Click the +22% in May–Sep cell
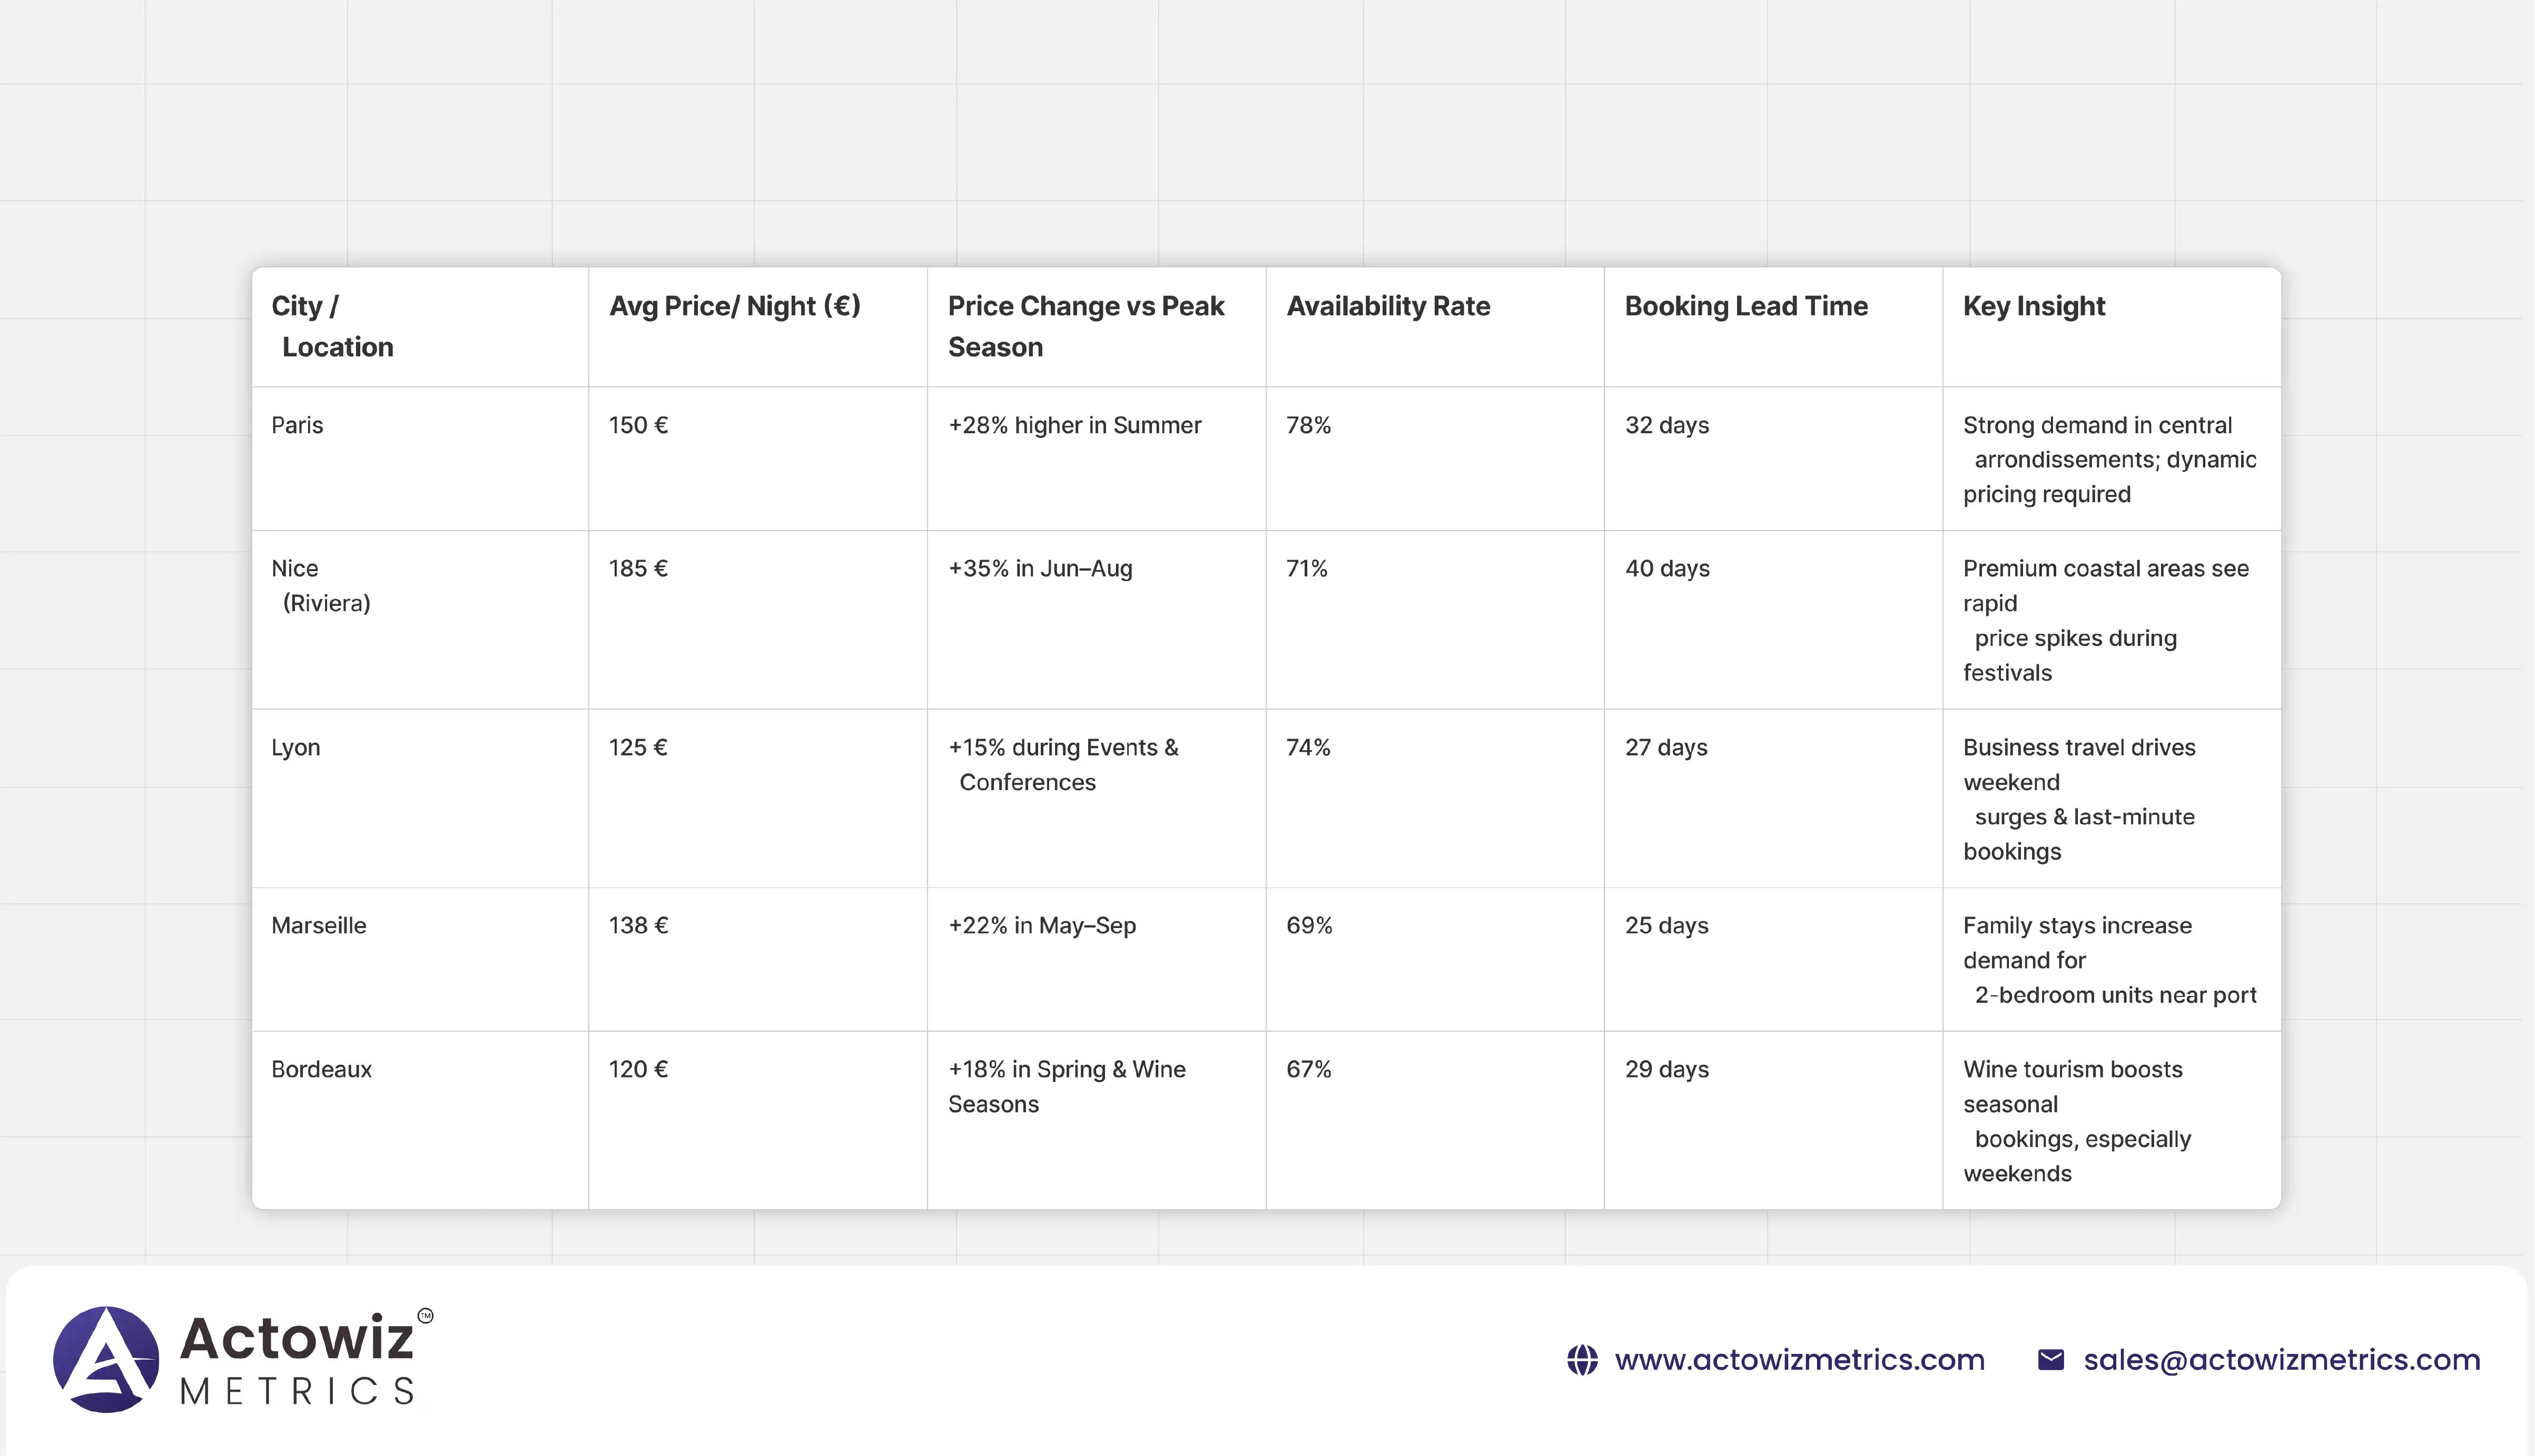 (1041, 925)
